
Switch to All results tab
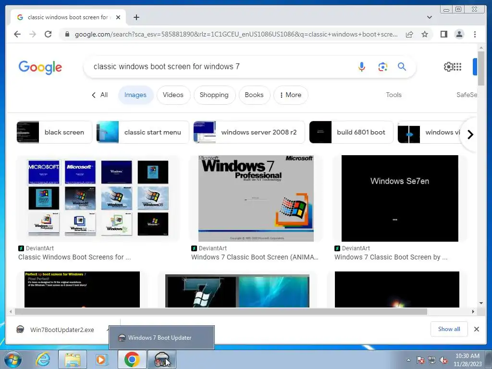click(x=100, y=95)
